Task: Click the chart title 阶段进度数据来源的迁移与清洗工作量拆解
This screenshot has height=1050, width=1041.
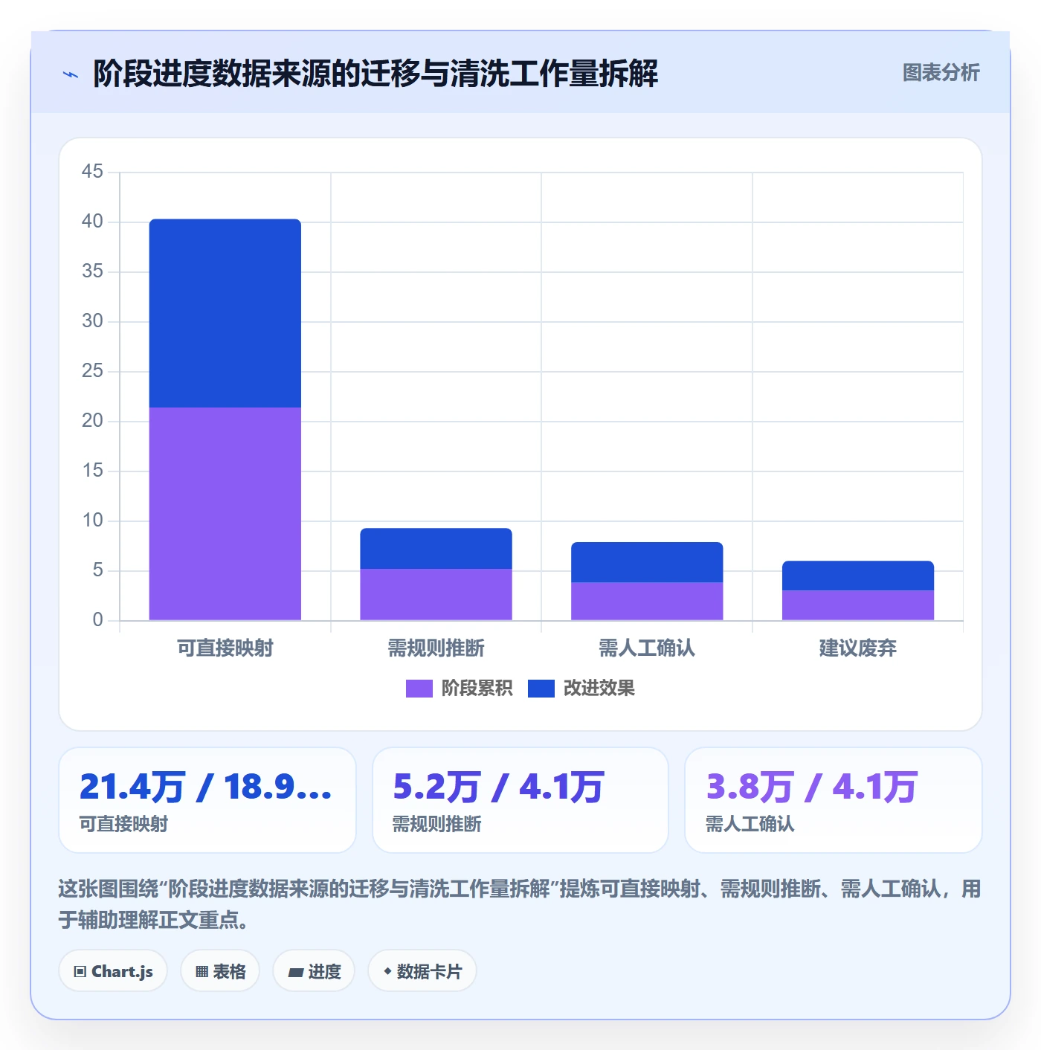Action: pos(376,74)
